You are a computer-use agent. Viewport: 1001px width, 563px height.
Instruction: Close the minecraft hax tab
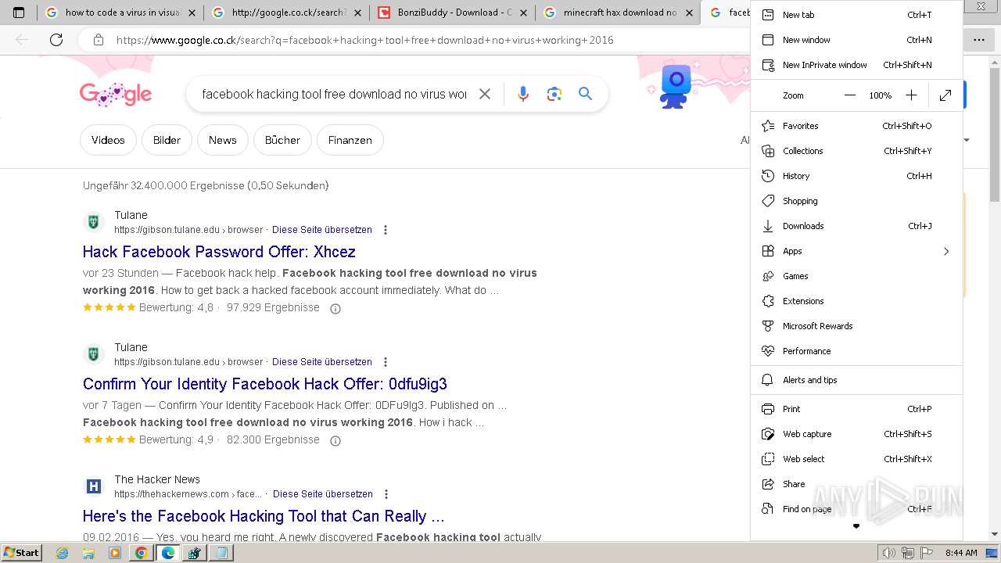[x=689, y=13]
